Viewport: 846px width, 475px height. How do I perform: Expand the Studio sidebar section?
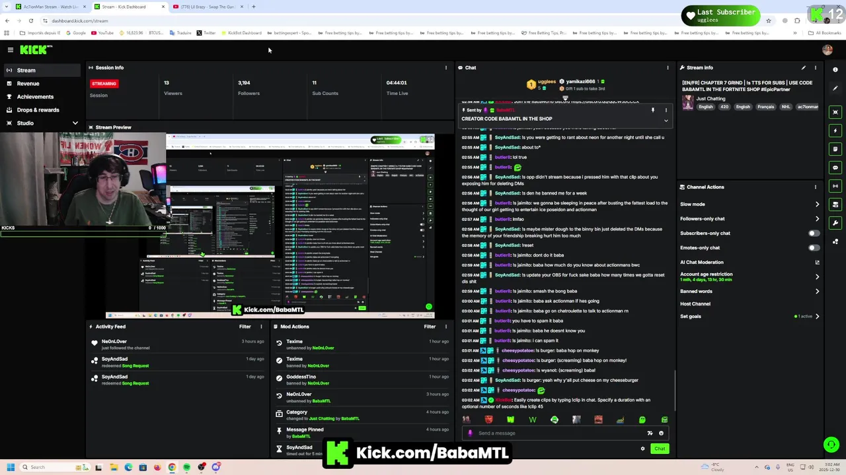(x=75, y=123)
